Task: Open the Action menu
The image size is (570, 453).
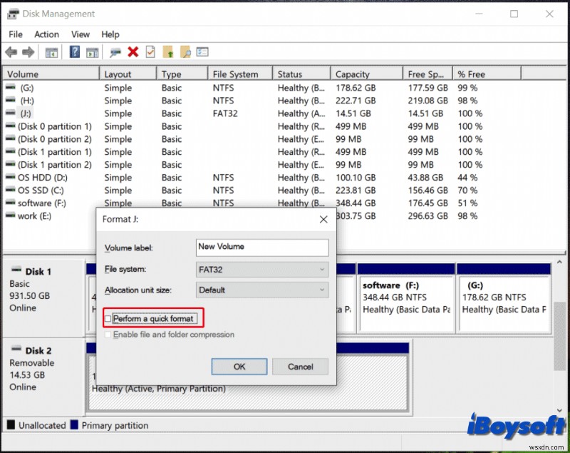Action: pos(46,34)
